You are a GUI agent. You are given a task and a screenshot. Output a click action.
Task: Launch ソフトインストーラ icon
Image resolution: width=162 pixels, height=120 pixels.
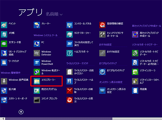tap(135, 72)
